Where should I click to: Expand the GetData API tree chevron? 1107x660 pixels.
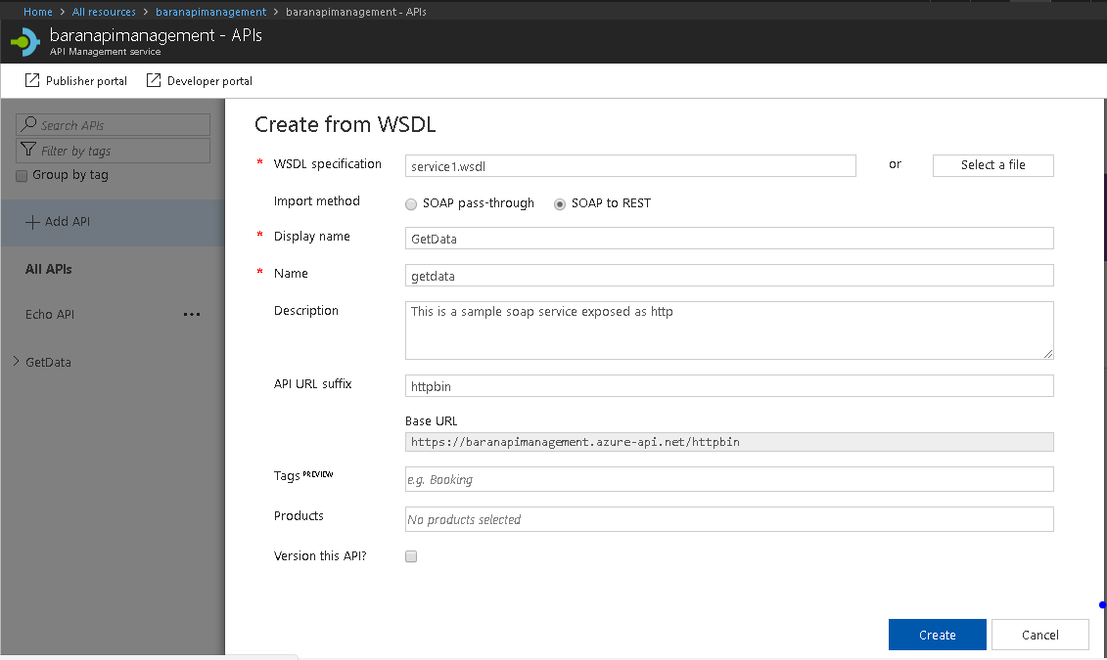point(17,361)
